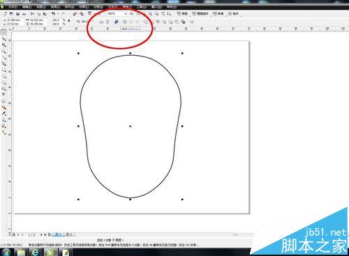Click the last labeled toolbar button with square icon

[233, 14]
